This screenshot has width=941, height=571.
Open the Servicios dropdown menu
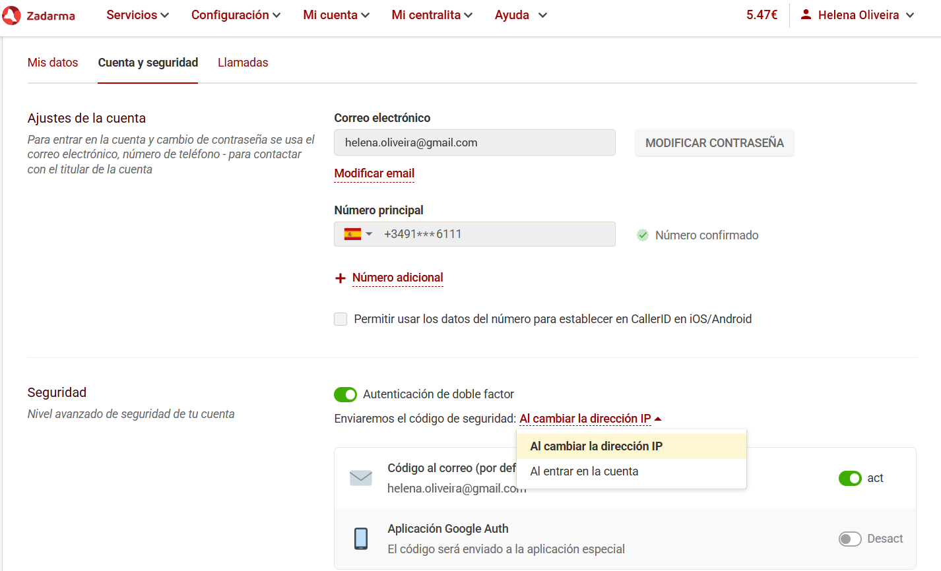(137, 15)
